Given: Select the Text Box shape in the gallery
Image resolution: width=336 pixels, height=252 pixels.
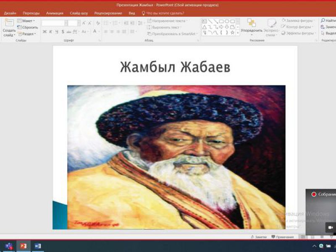Looking at the screenshot, I should point(204,21).
